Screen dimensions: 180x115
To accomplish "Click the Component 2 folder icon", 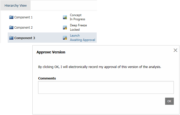I will coord(11,28).
